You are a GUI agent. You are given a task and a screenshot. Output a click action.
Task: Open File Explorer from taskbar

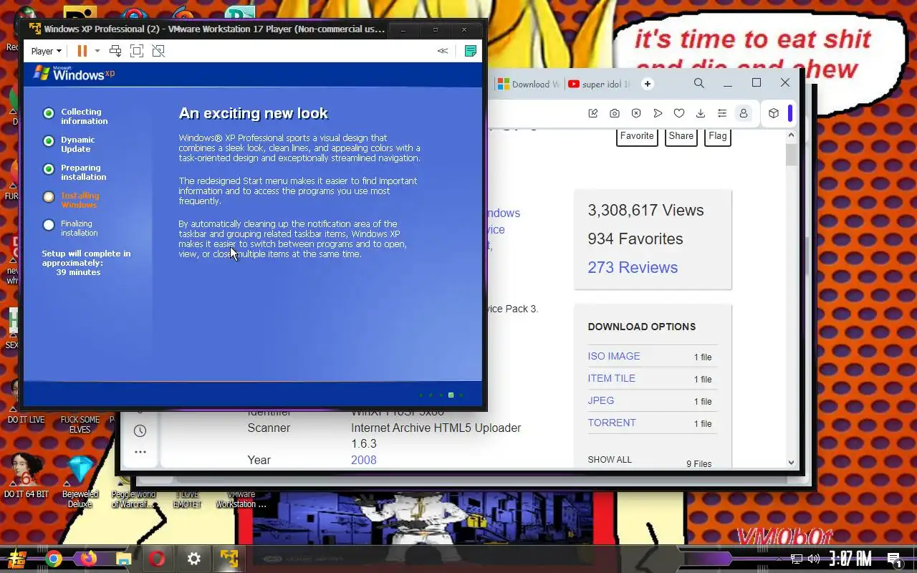123,559
